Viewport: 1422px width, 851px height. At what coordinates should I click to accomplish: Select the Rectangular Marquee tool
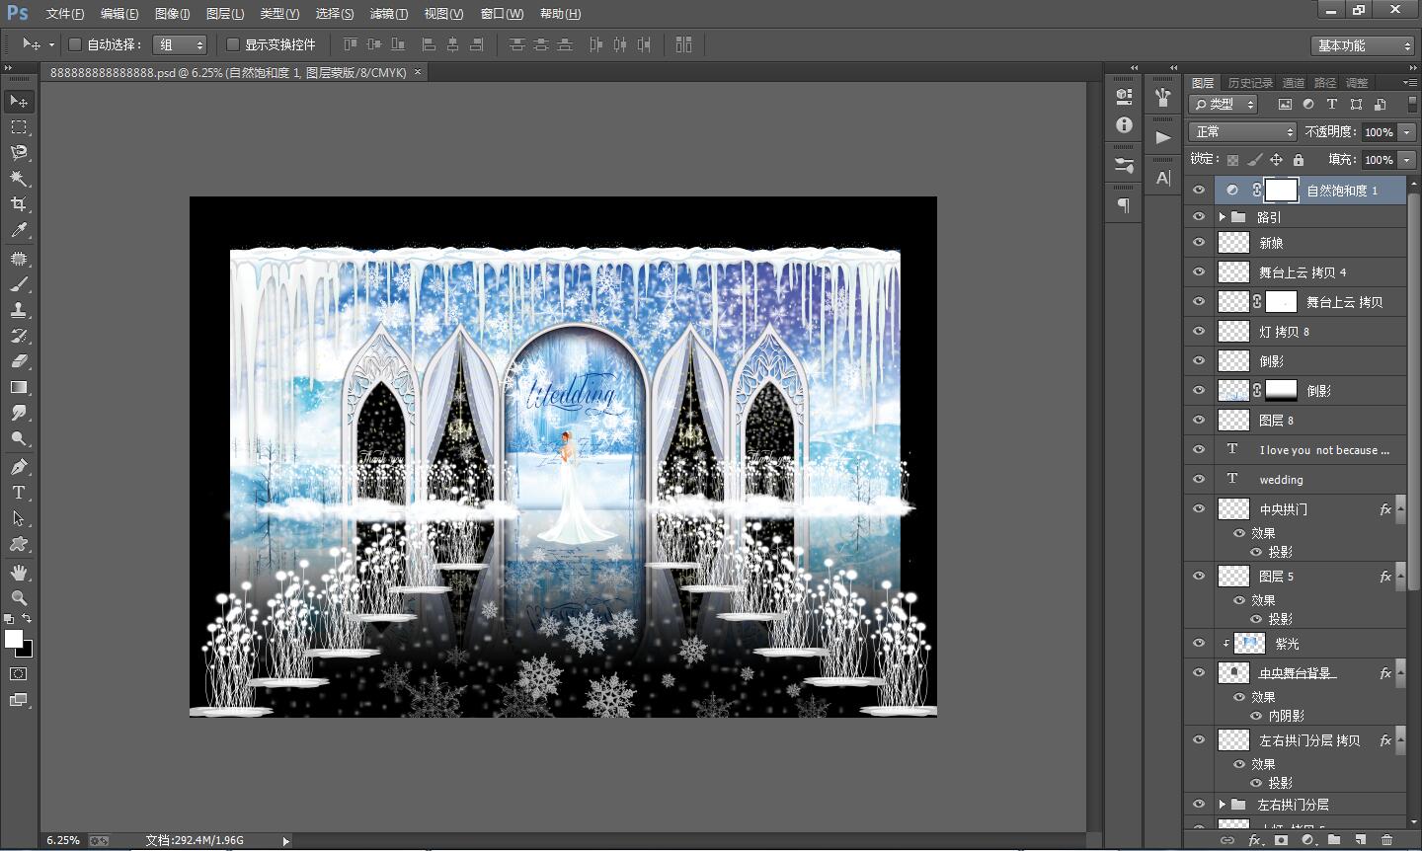click(x=19, y=126)
